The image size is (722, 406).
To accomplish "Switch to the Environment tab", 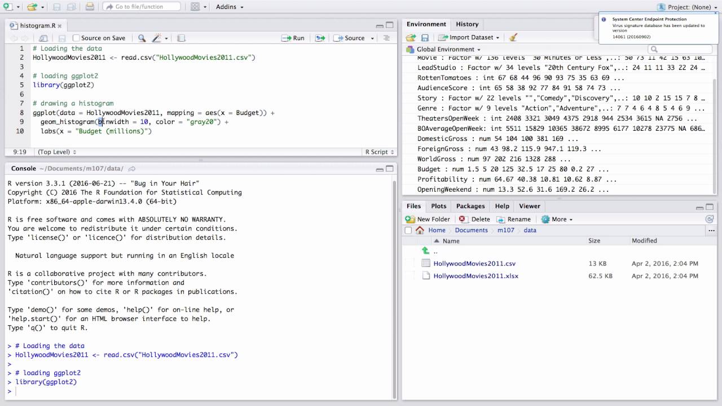I will (x=426, y=24).
